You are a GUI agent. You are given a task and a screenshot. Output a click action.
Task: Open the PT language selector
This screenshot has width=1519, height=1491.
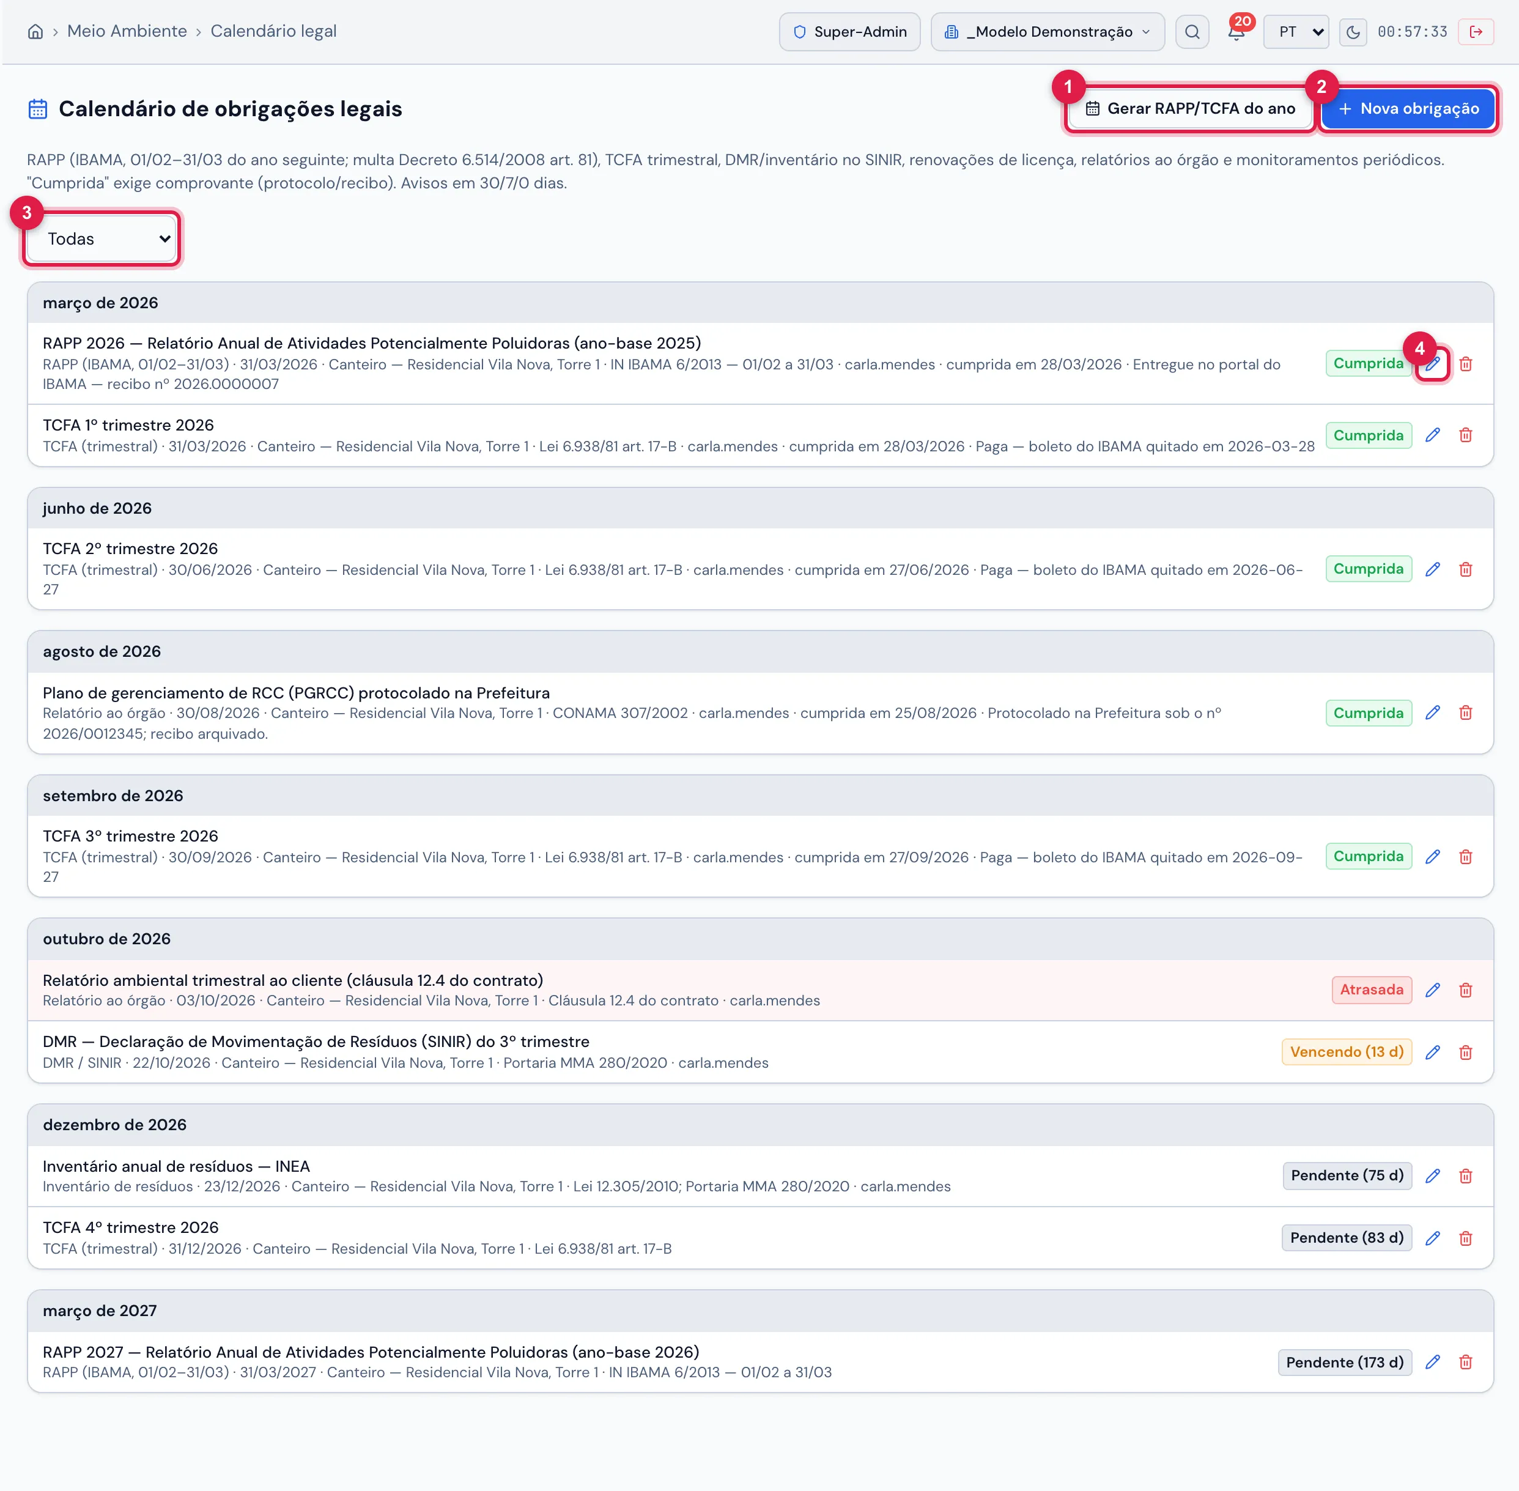coord(1296,32)
